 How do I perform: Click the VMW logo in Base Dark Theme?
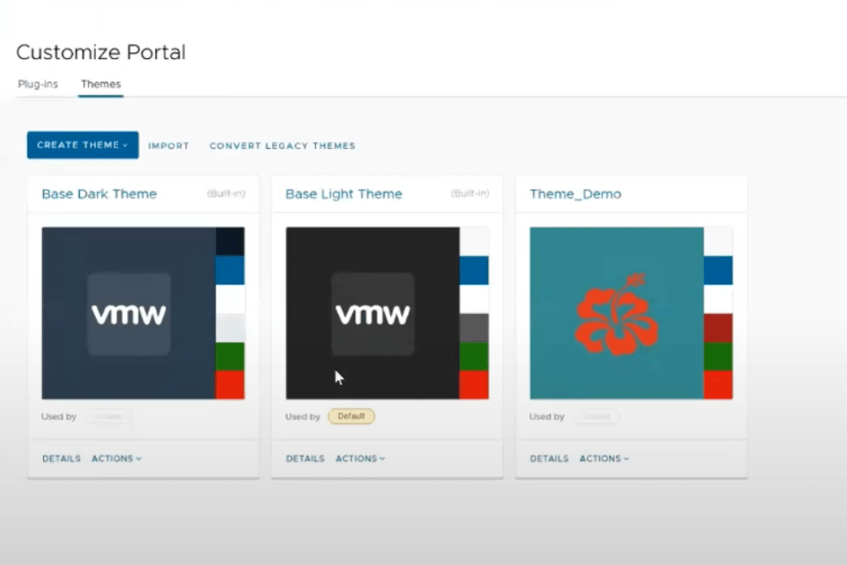[129, 314]
